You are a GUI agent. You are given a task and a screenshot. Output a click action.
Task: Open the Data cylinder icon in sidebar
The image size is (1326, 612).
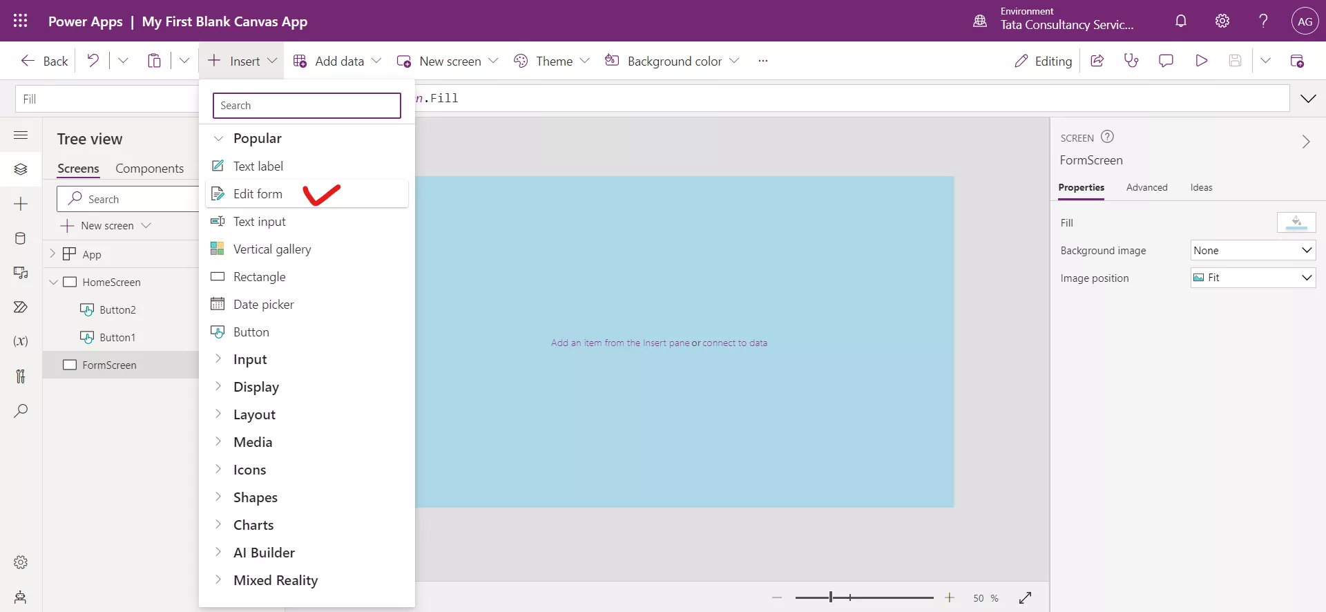coord(21,238)
